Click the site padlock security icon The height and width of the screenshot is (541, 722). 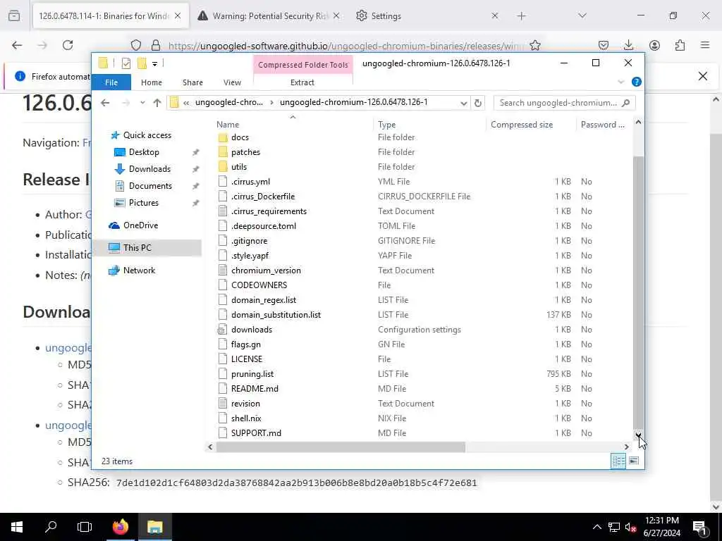pos(156,45)
